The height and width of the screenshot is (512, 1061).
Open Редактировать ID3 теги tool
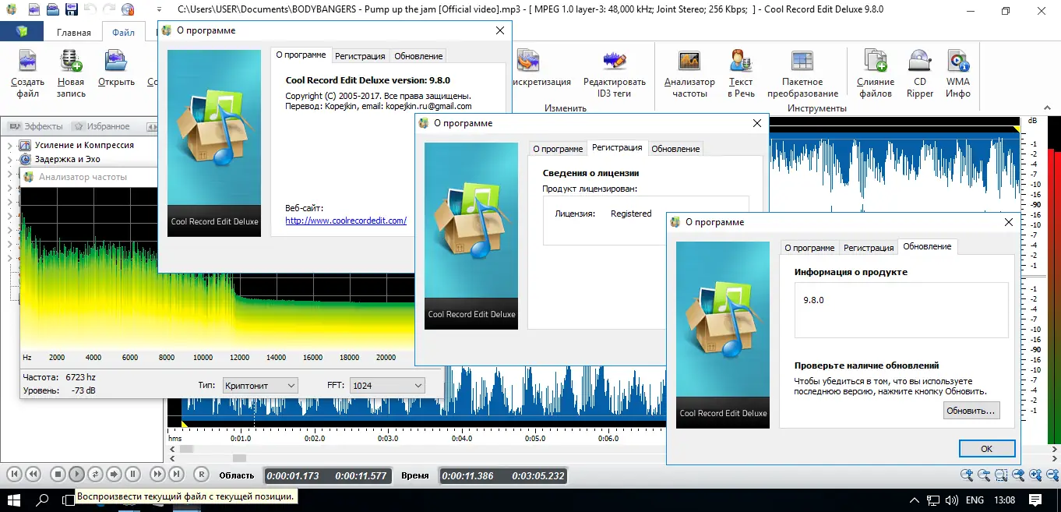tap(615, 74)
